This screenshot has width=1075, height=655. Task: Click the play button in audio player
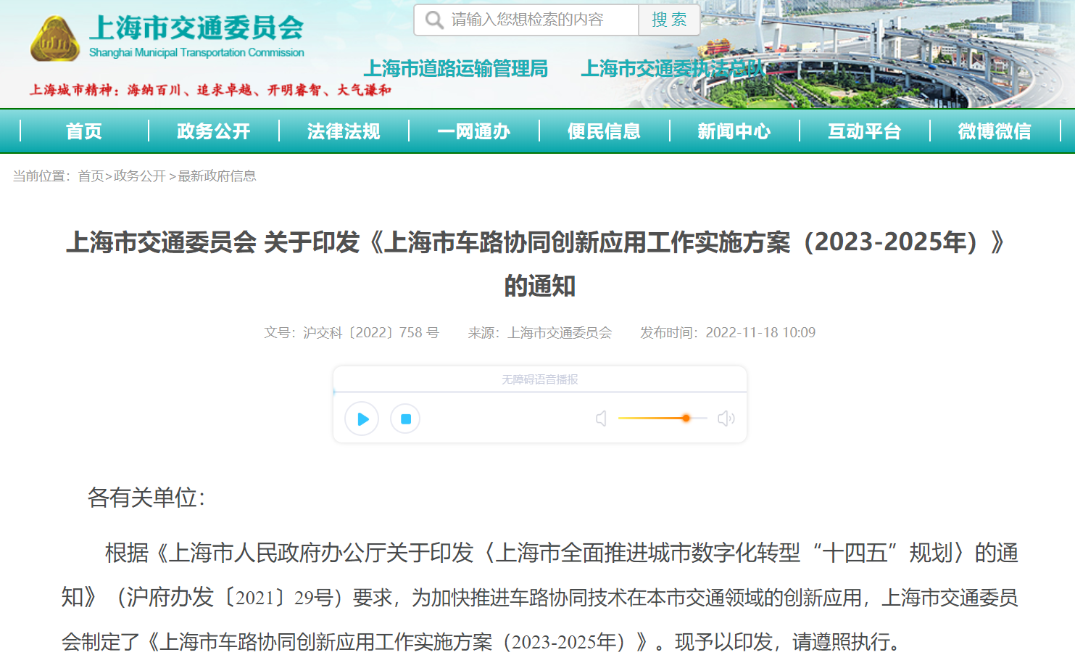click(x=362, y=419)
